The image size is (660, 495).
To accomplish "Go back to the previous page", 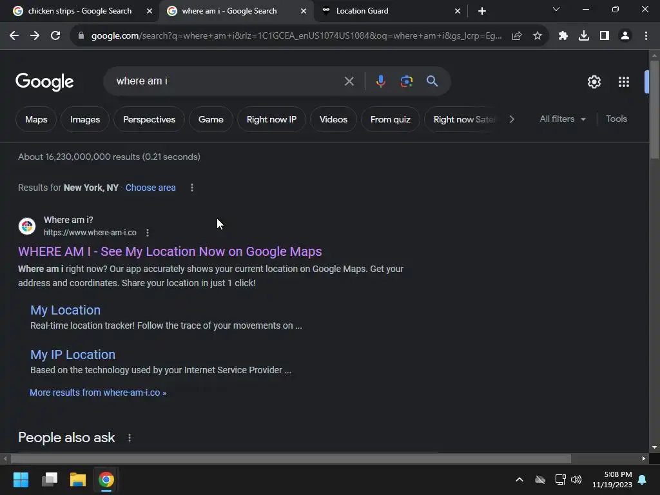I will [x=14, y=36].
